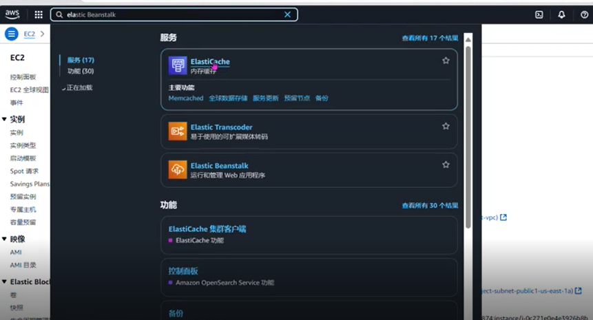Favorite ElastiCache with its star

[x=446, y=61]
